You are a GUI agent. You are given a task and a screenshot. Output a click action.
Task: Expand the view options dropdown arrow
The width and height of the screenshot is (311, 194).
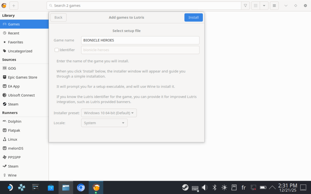click(264, 5)
